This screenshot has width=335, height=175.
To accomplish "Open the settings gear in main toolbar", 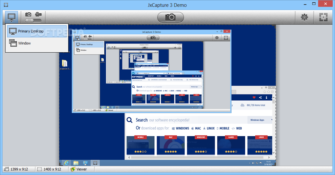I will 304,17.
